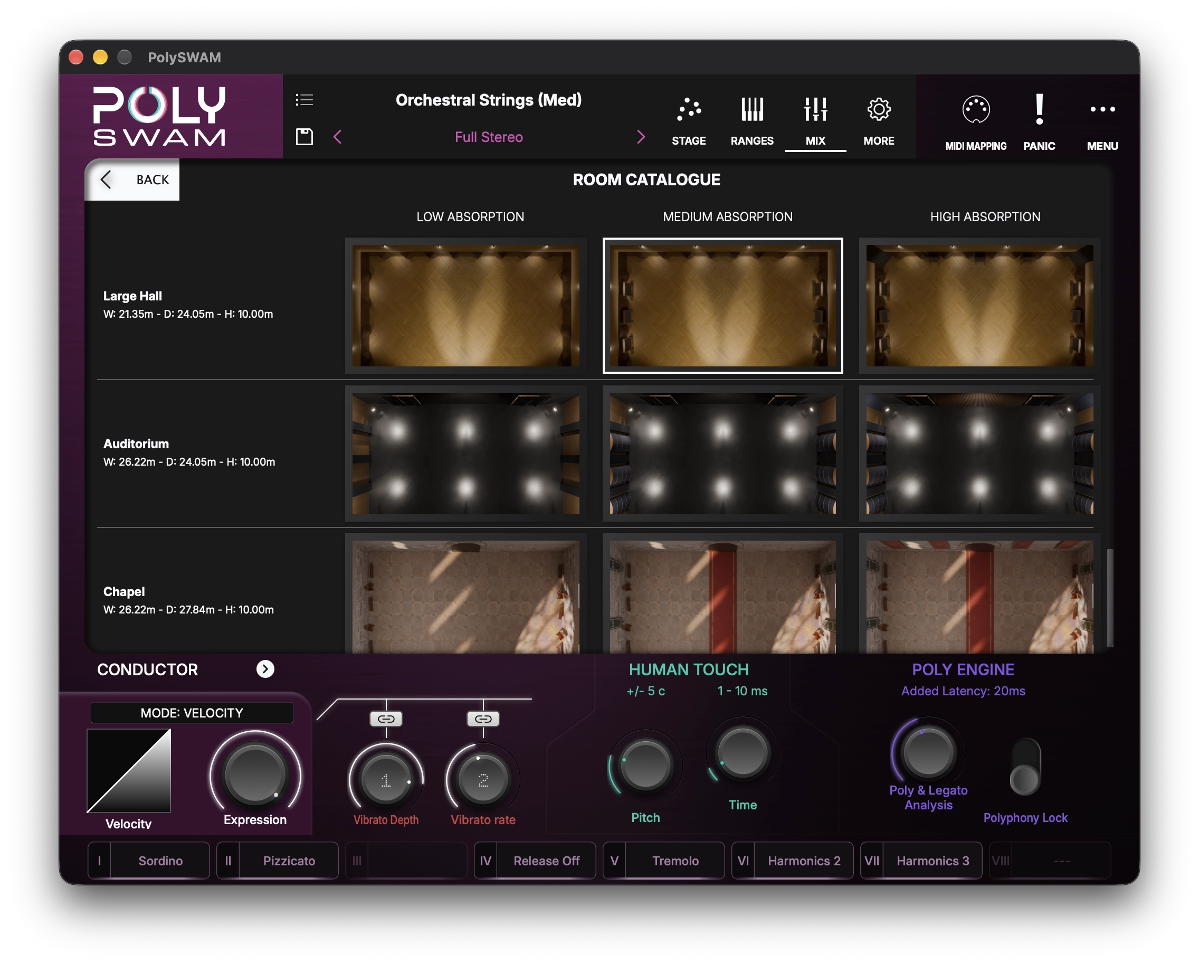Enable keyswitch VII Harmonics 3

[x=921, y=861]
